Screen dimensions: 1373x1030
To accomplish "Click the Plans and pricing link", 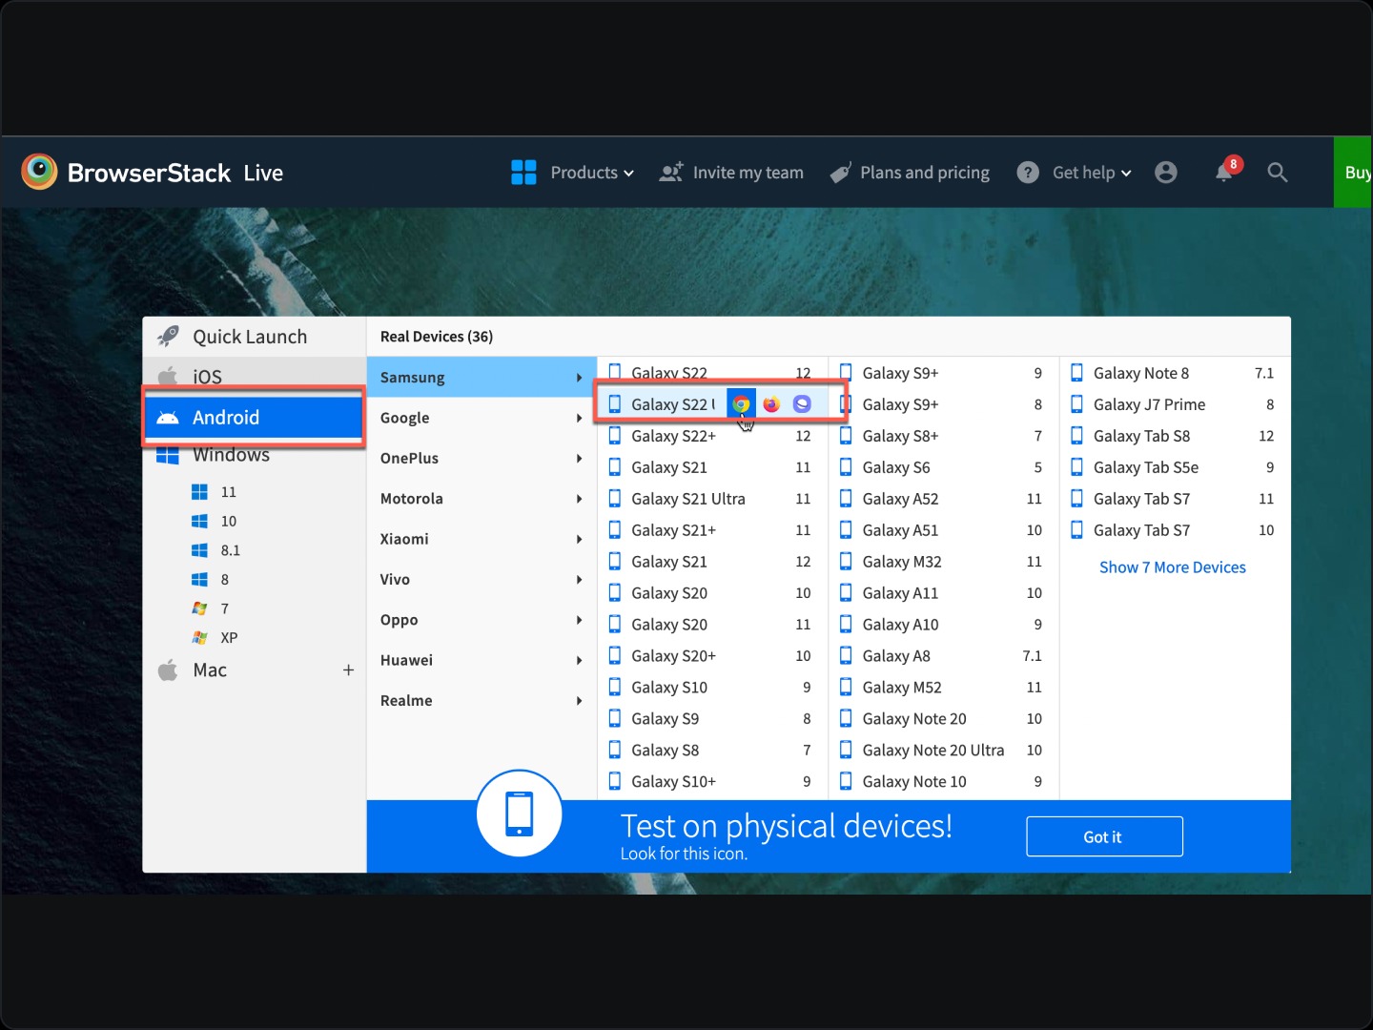I will click(925, 173).
